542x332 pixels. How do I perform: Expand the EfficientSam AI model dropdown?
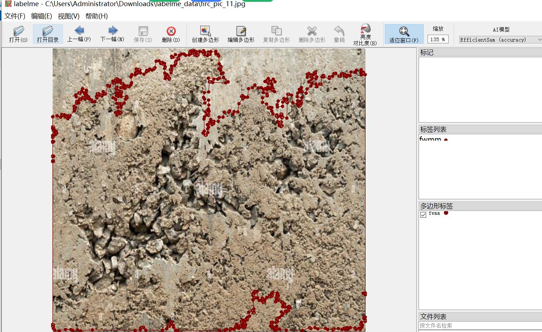pos(500,40)
